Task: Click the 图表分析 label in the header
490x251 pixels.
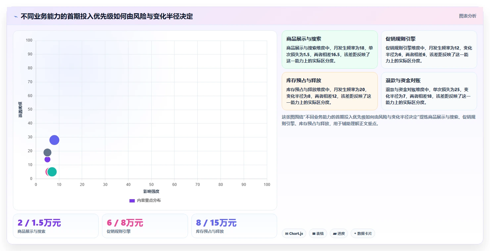Action: (x=467, y=16)
